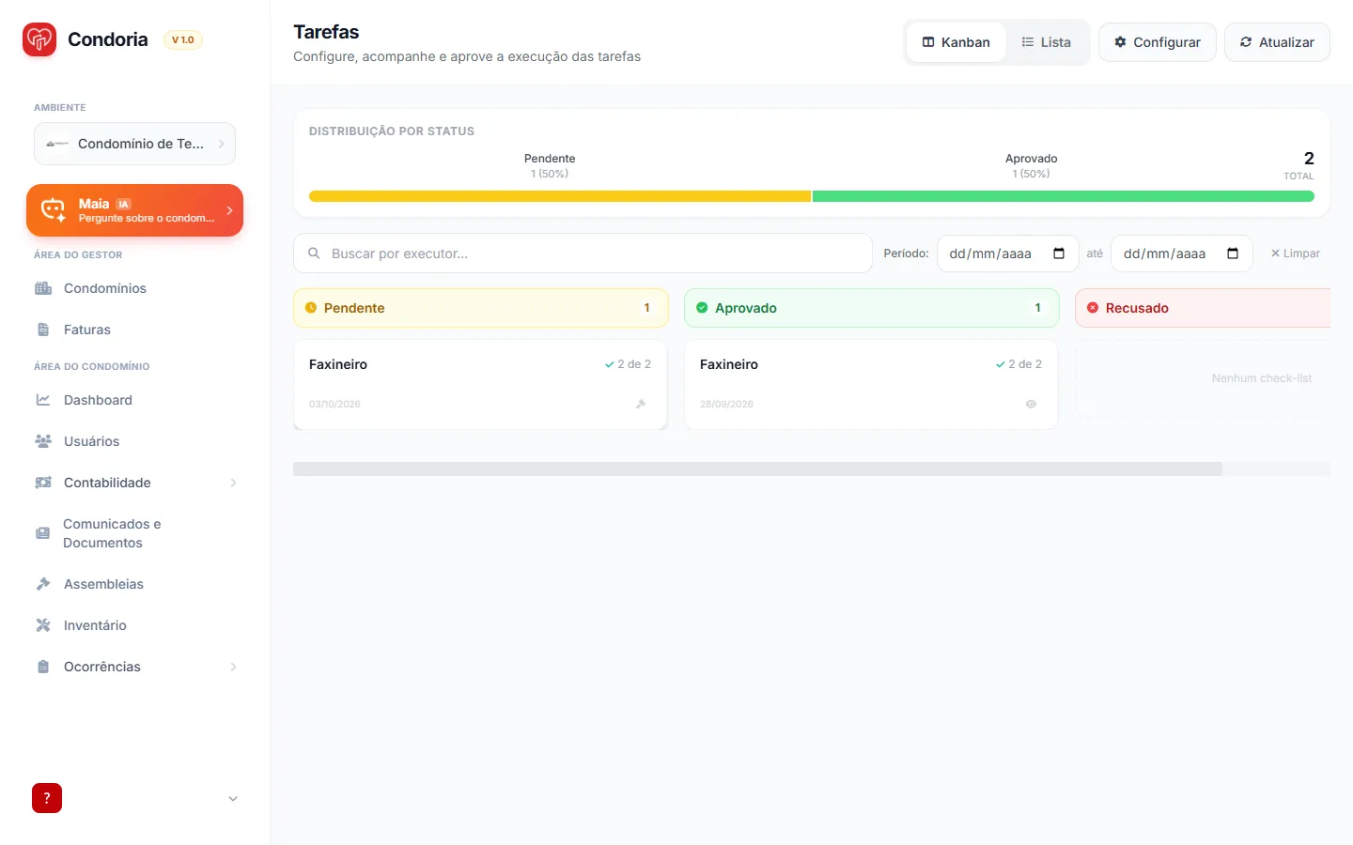Click the Ocorrências clipboard icon
Viewport: 1353px width, 845px height.
coord(43,667)
